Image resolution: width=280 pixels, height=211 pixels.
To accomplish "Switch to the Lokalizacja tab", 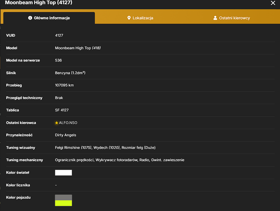I will [x=140, y=18].
